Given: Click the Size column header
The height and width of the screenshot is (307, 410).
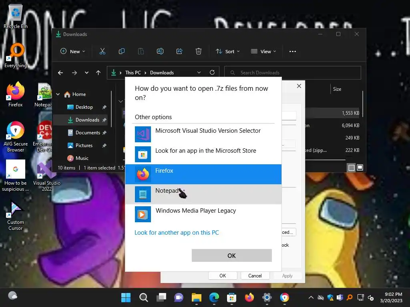Looking at the screenshot, I should coord(337,89).
